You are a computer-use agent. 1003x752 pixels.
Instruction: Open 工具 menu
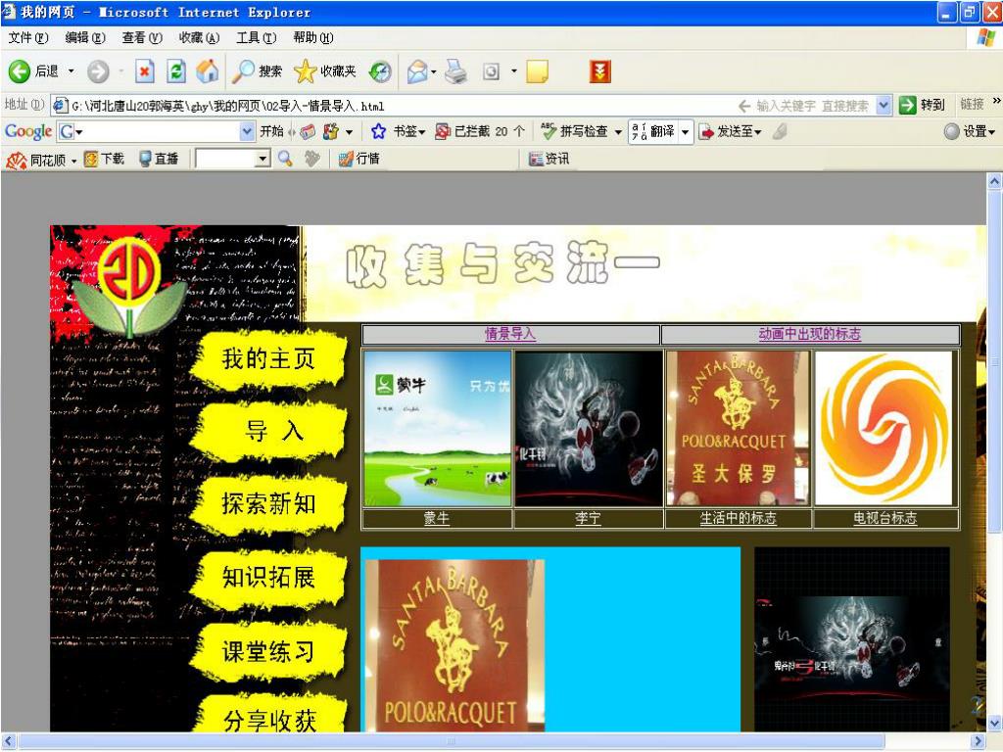256,38
